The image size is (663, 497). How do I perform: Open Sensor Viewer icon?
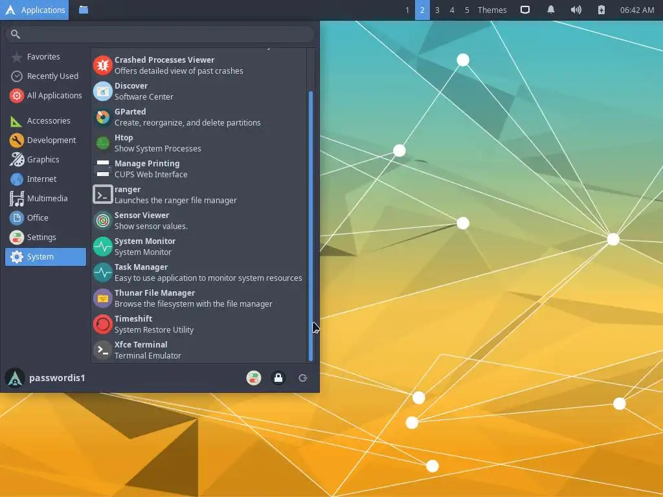point(102,221)
